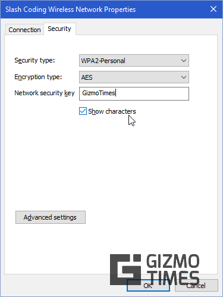Click the chevron arrow beside WPA2-Personal
This screenshot has width=223, height=297.
(x=184, y=61)
